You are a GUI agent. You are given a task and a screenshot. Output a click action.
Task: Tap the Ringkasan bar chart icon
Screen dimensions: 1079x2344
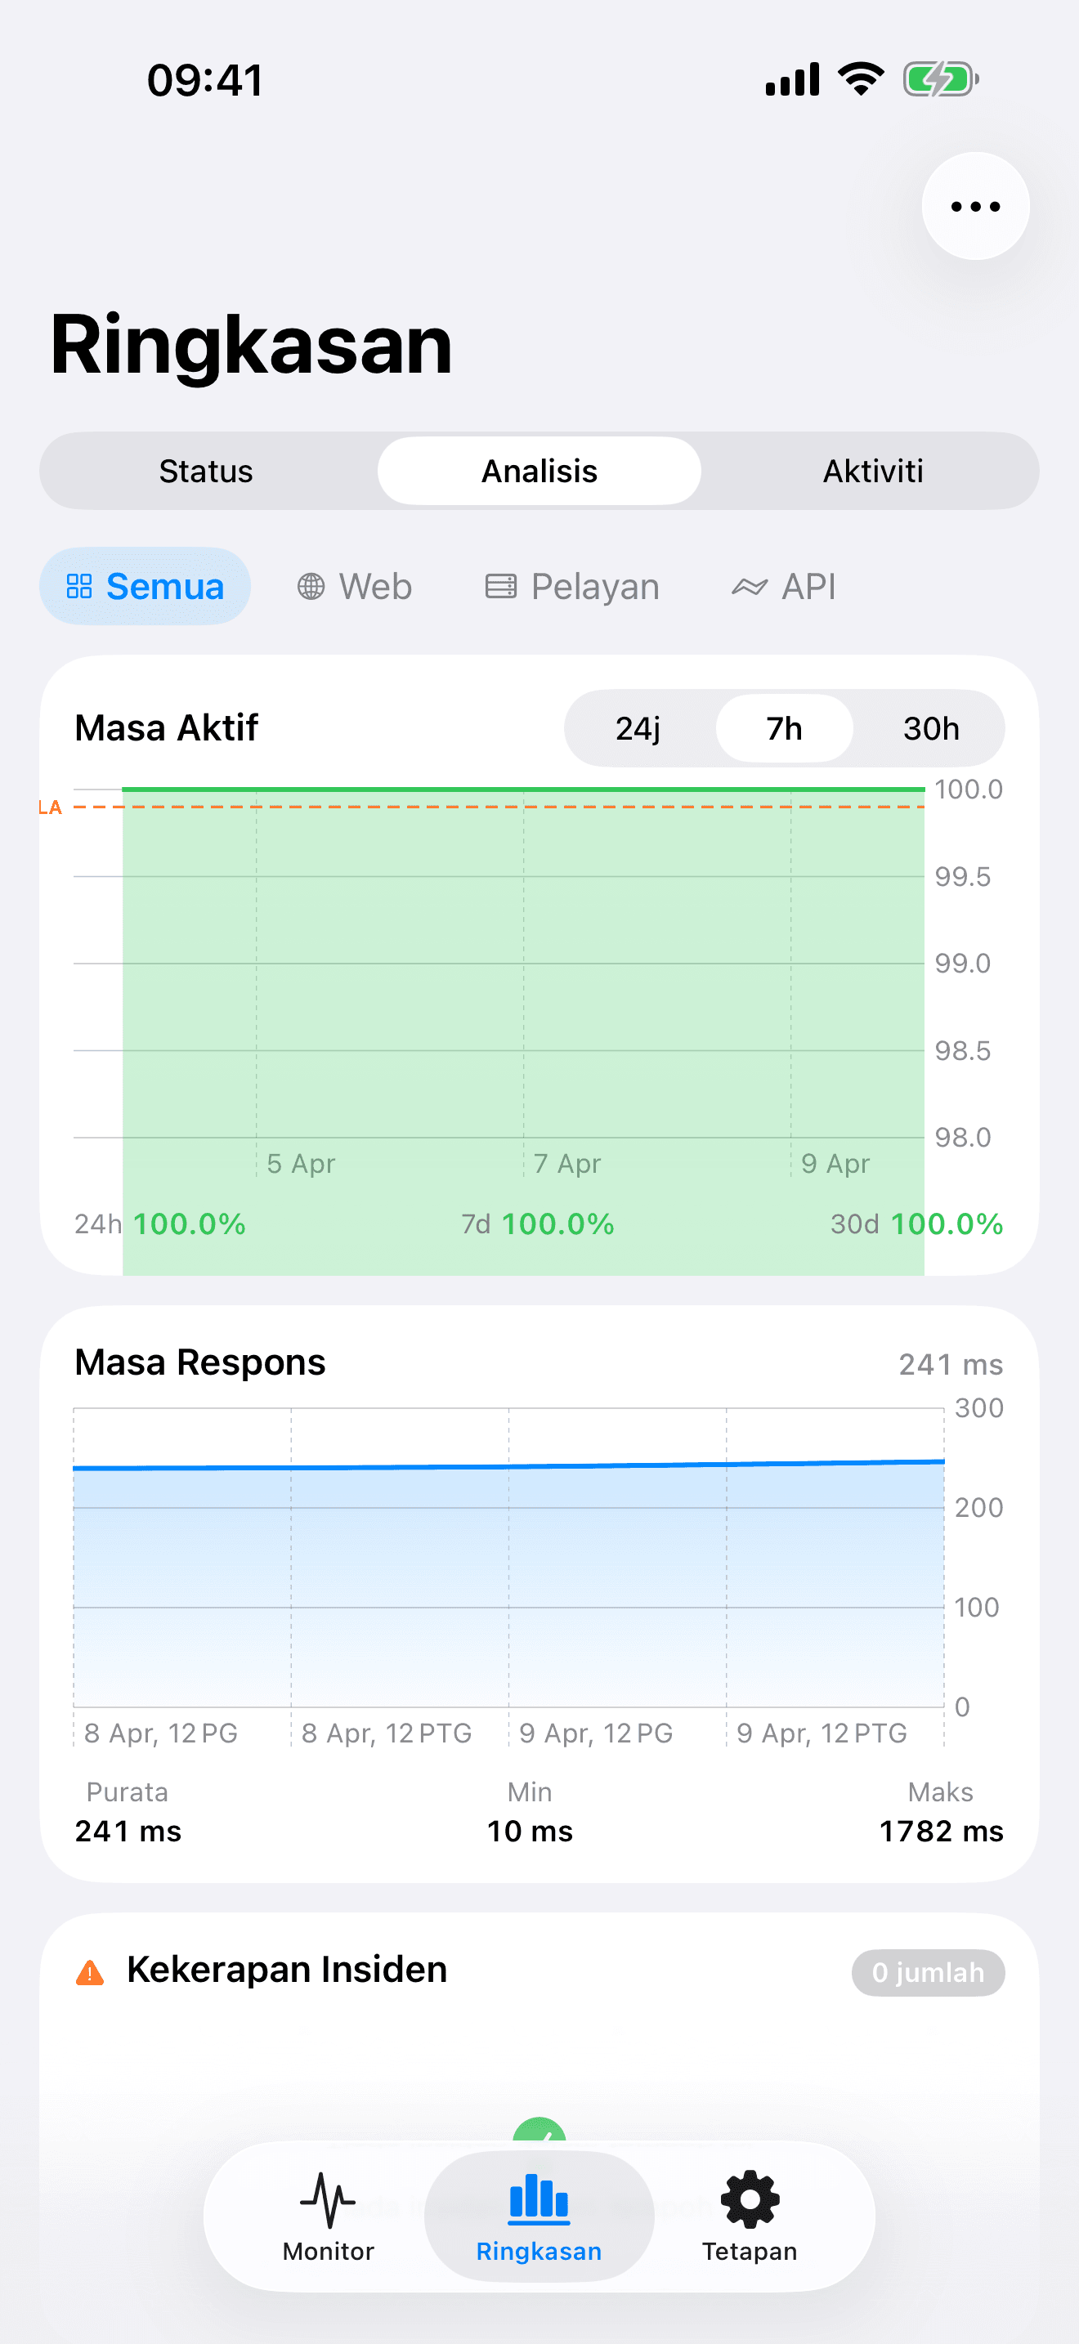tap(539, 2199)
